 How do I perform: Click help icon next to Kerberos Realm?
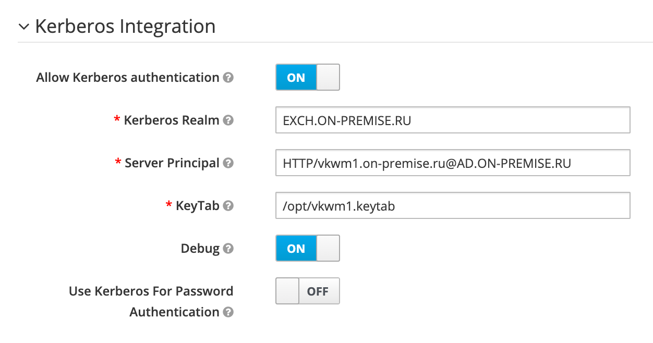pos(228,120)
